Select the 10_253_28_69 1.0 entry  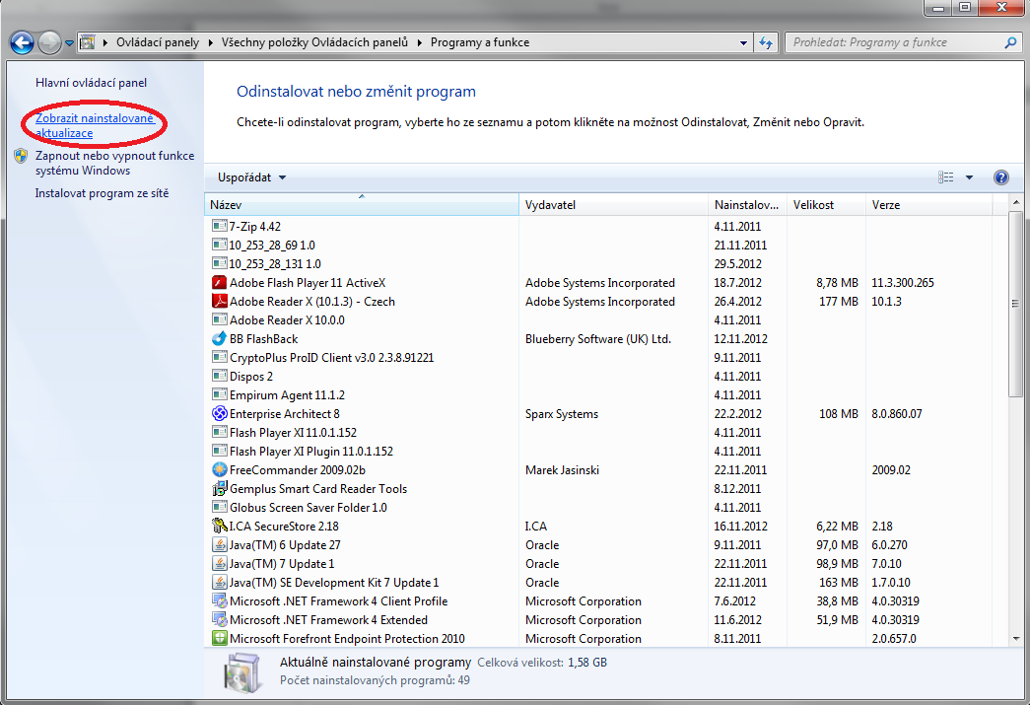tap(272, 246)
